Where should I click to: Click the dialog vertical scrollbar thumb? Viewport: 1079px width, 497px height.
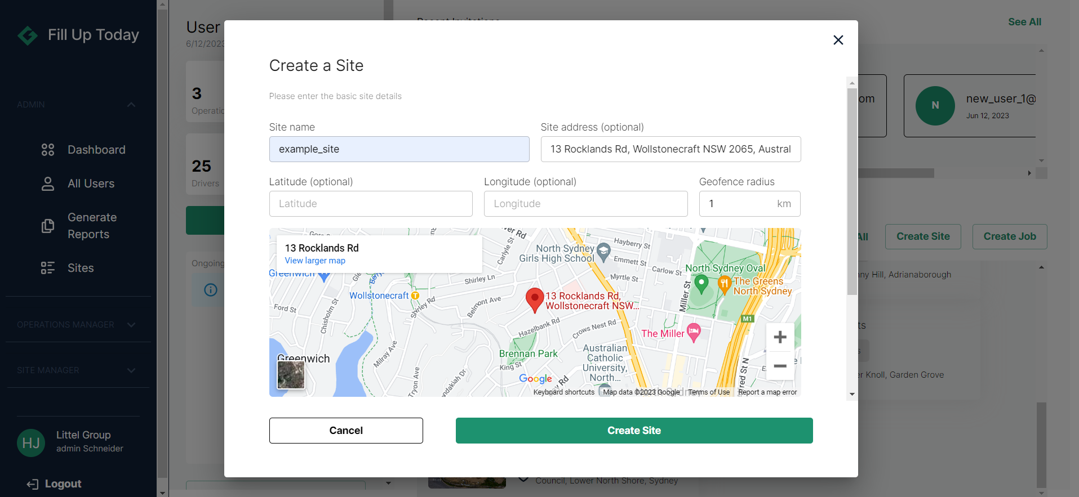[852, 191]
